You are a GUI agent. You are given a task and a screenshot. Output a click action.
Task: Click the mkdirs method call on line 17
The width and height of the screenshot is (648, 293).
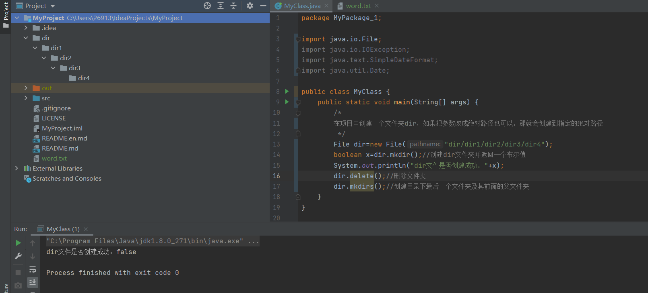[362, 186]
